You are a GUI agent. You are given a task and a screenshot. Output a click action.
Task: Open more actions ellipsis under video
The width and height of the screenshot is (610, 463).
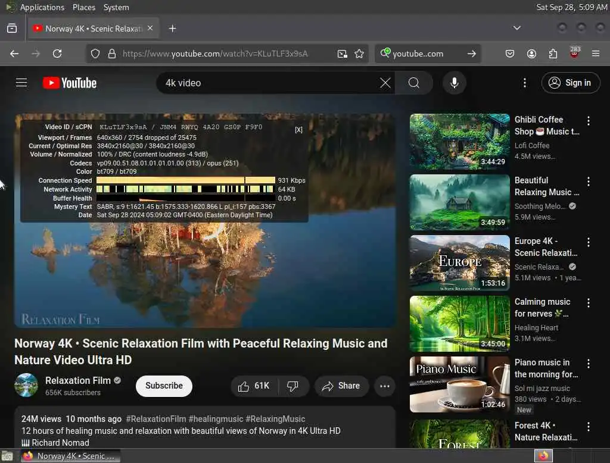385,386
